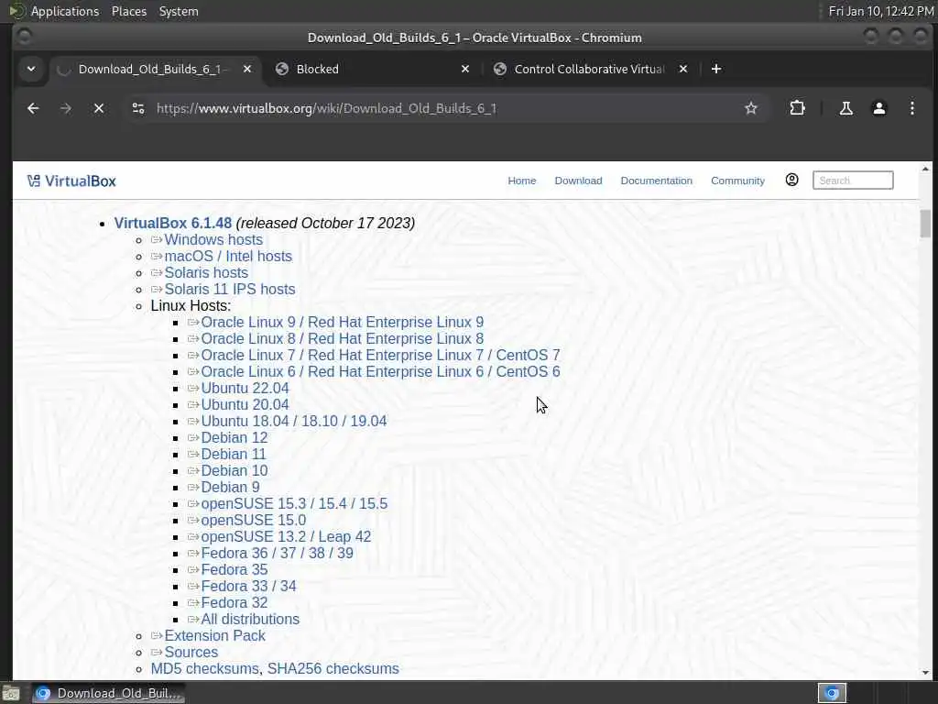Open Solaris 11 IPS hosts link

coord(230,289)
